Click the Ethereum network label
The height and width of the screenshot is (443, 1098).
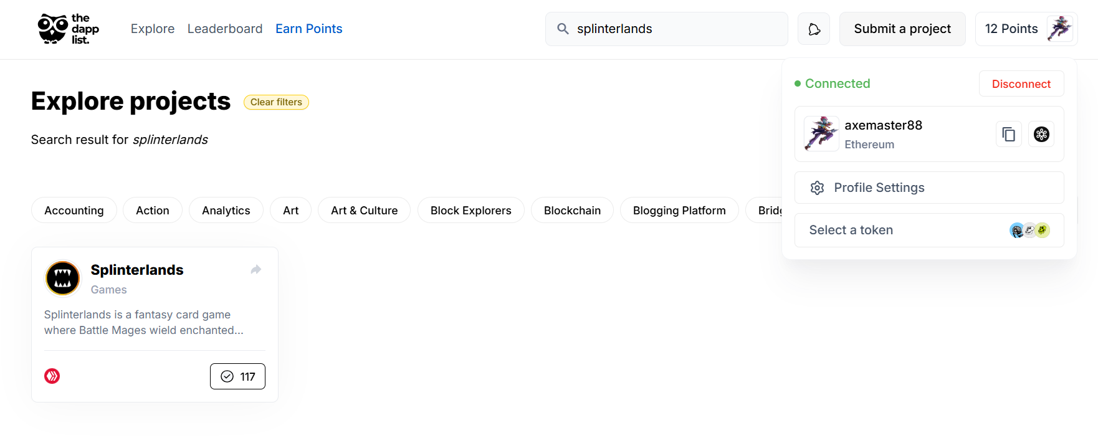point(869,145)
